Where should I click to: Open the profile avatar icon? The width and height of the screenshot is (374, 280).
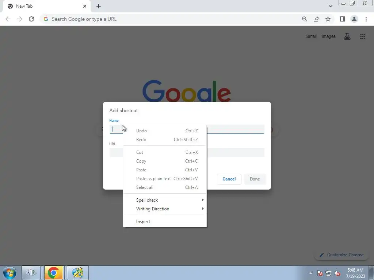click(354, 19)
